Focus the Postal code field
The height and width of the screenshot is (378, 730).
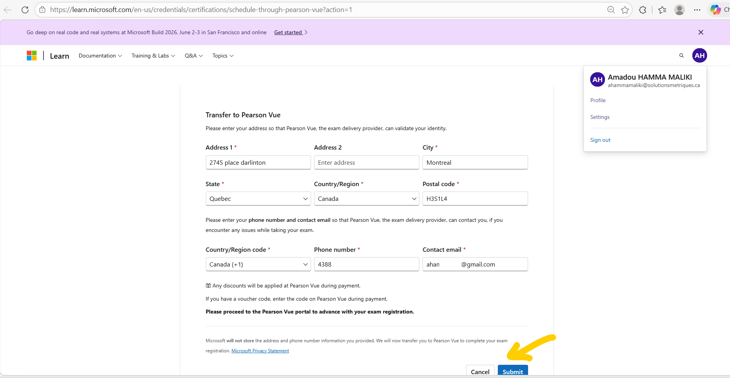475,199
